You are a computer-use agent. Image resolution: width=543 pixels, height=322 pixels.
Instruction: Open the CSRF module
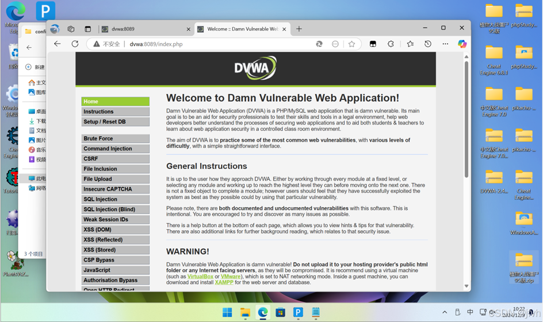point(115,158)
